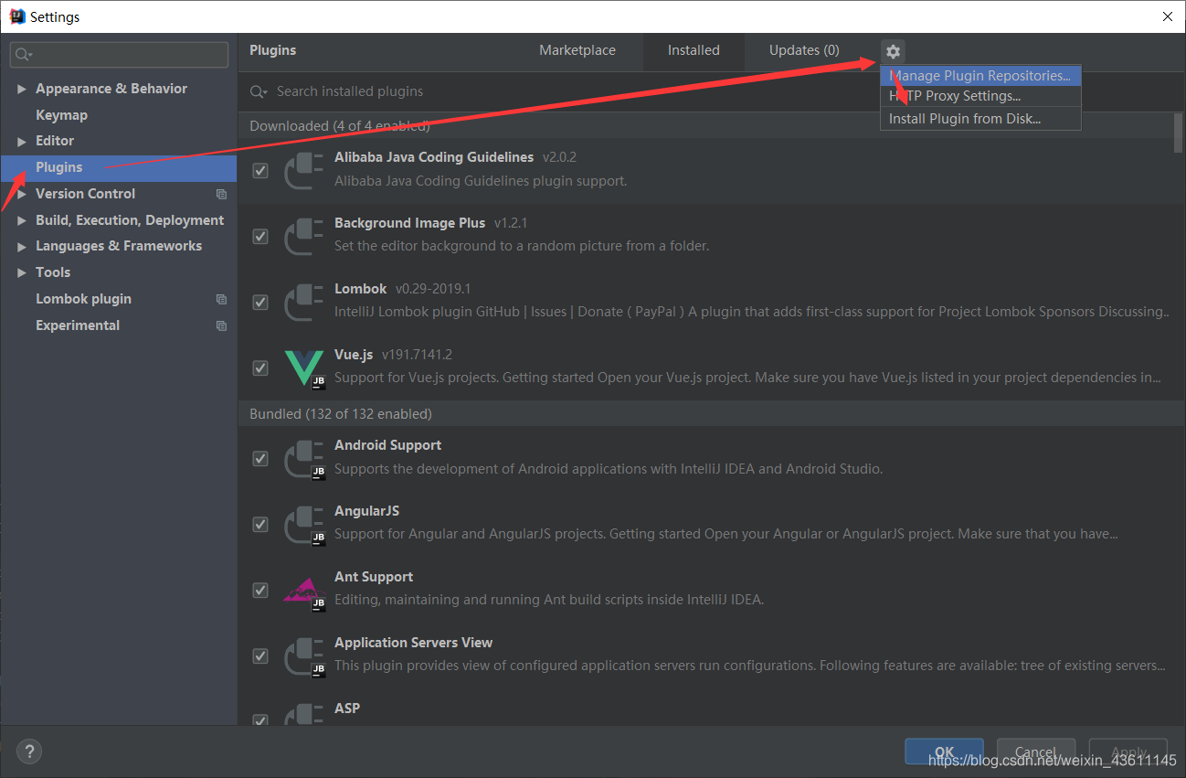Select the Alibaba Java Coding Guidelines name
Viewport: 1186px width, 778px height.
(434, 157)
